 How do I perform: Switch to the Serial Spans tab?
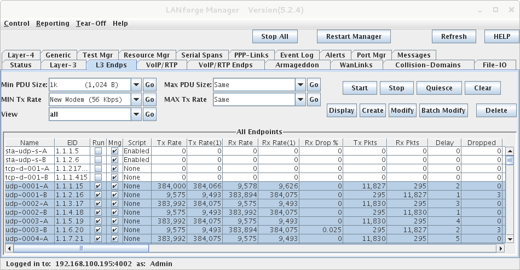tap(202, 55)
